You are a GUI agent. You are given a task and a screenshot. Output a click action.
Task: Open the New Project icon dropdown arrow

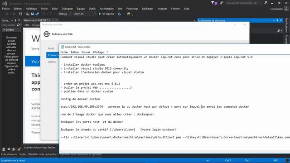(x=24, y=14)
